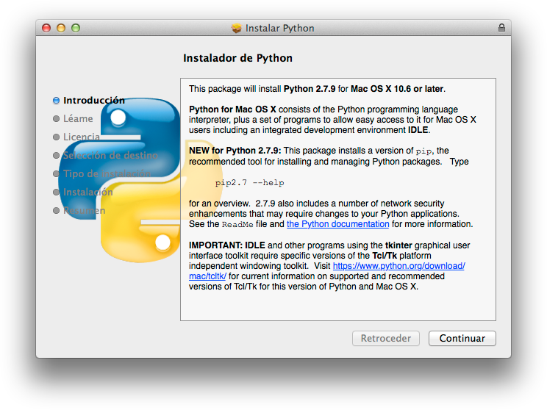Click the Continuar button
547x410 pixels.
(x=462, y=338)
